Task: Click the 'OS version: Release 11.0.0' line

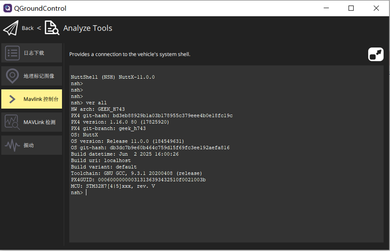Action: coord(127,141)
